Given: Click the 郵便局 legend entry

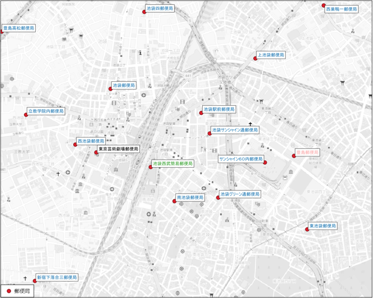Looking at the screenshot, I should (18, 291).
